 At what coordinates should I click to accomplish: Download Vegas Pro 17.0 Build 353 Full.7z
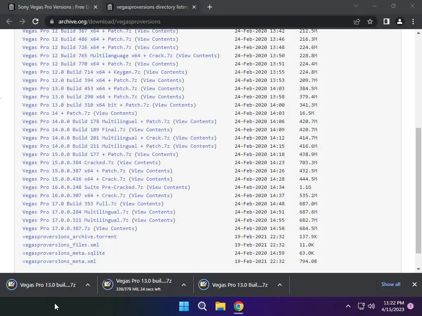pos(69,204)
